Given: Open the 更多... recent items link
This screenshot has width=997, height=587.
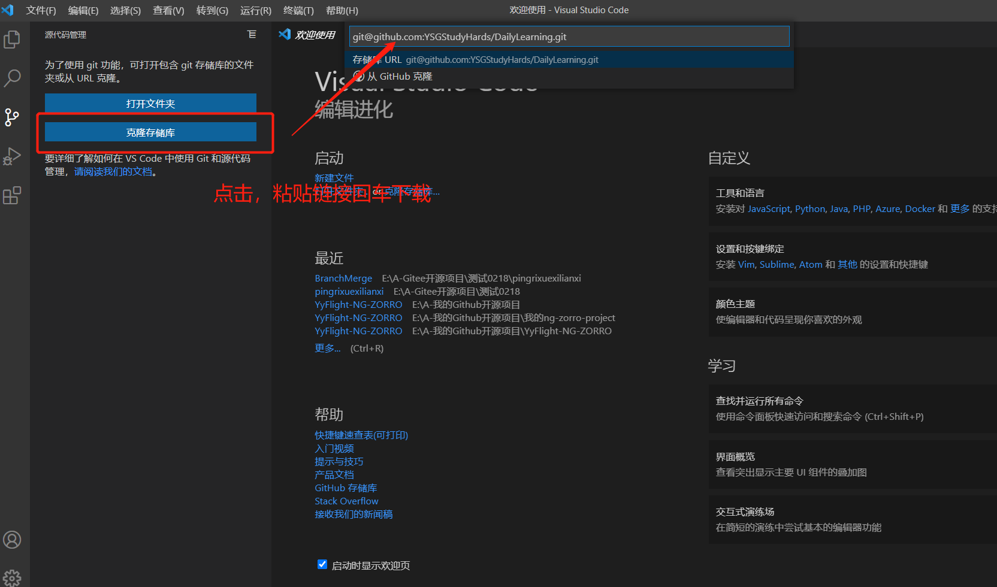Looking at the screenshot, I should [x=327, y=348].
